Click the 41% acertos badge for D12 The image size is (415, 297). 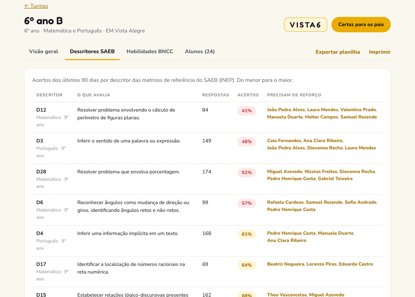[x=247, y=111]
